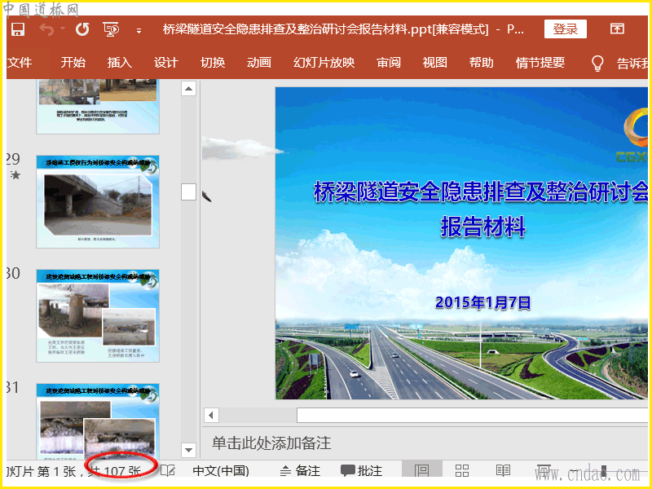Switch to the 情节提要 ribbon tab
Image resolution: width=652 pixels, height=489 pixels.
tap(540, 63)
